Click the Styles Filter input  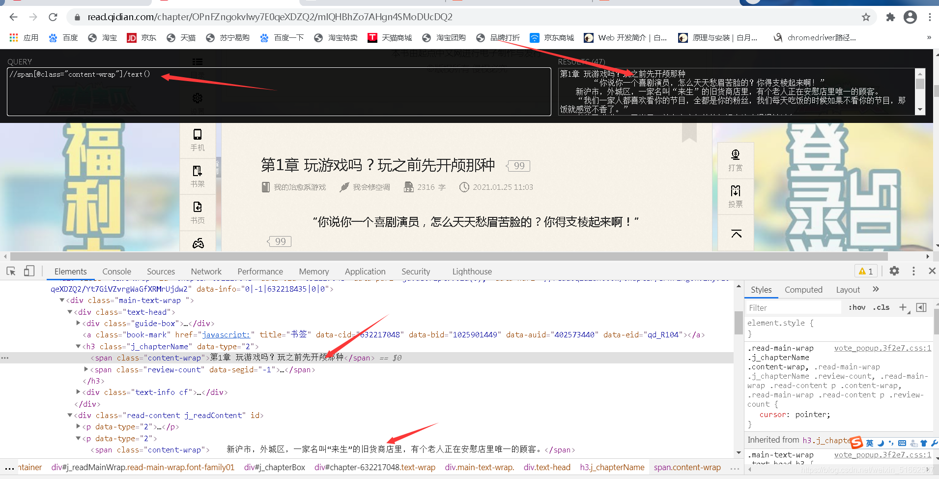pyautogui.click(x=794, y=308)
